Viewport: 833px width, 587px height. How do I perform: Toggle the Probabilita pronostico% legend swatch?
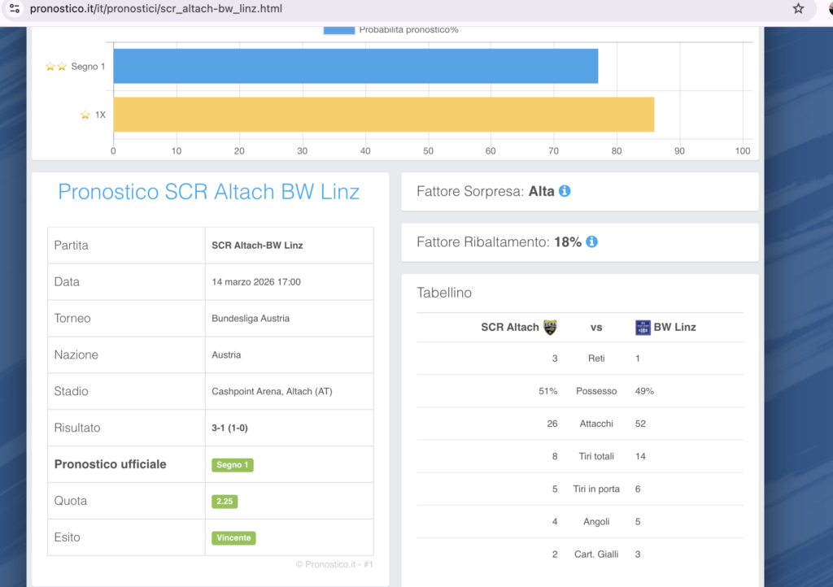(338, 30)
